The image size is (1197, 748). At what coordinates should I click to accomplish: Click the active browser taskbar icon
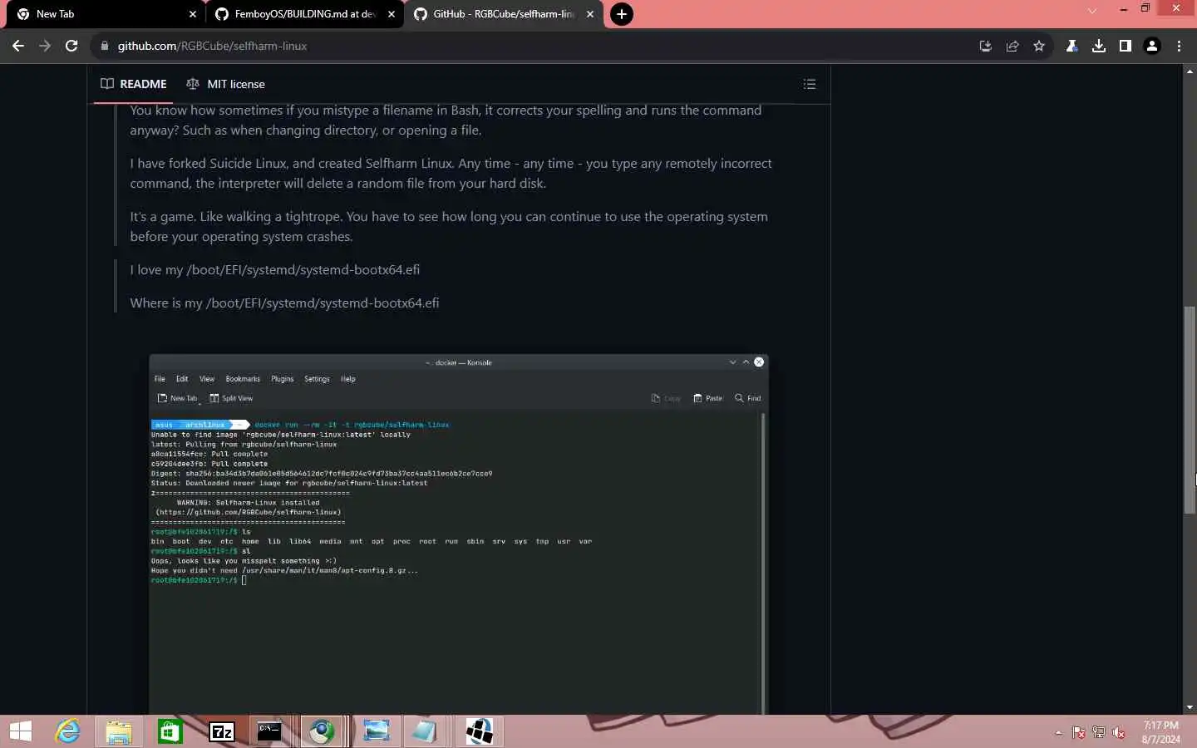click(323, 731)
